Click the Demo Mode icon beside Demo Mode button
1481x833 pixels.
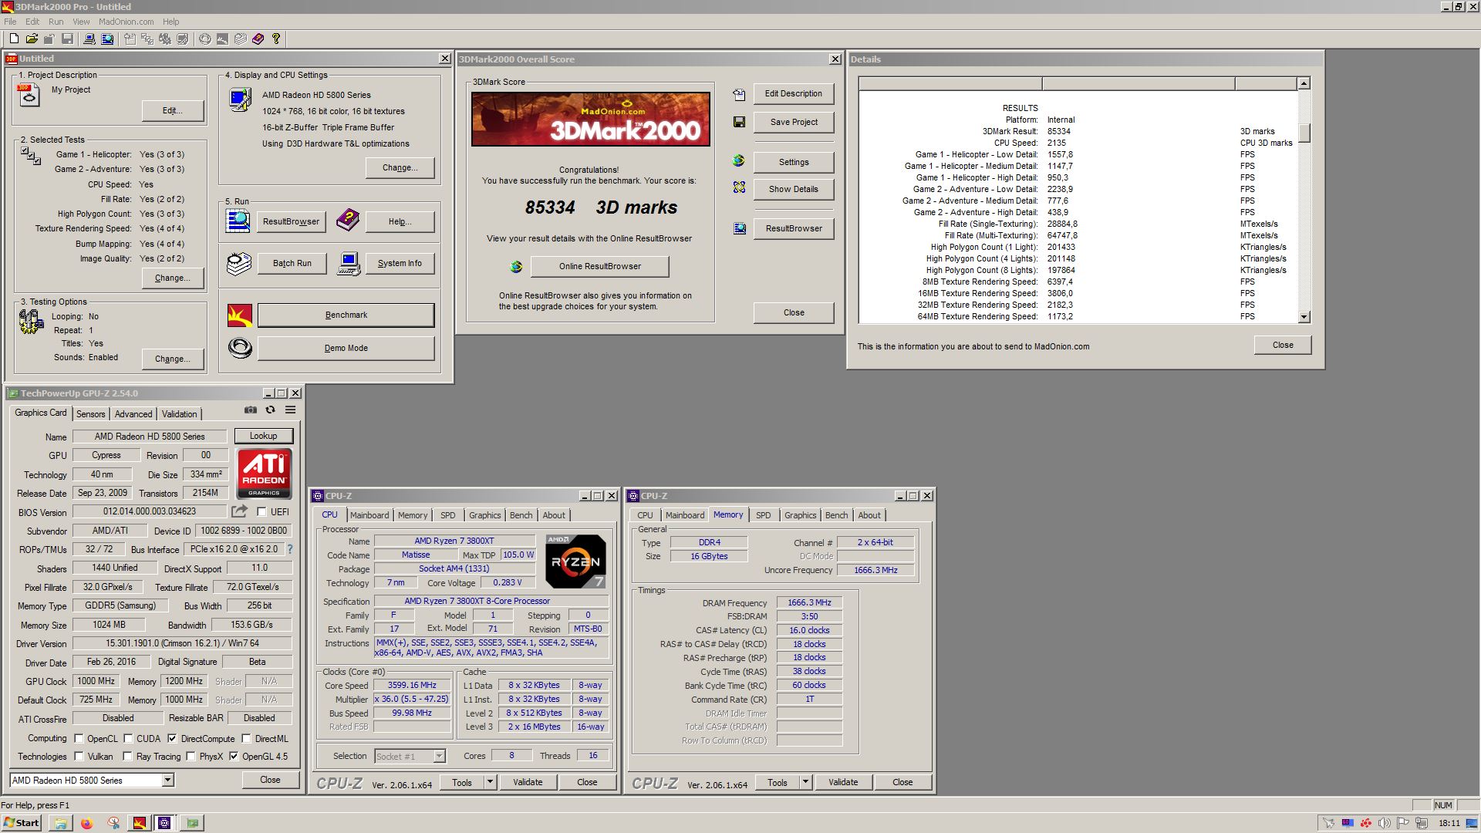pyautogui.click(x=240, y=348)
